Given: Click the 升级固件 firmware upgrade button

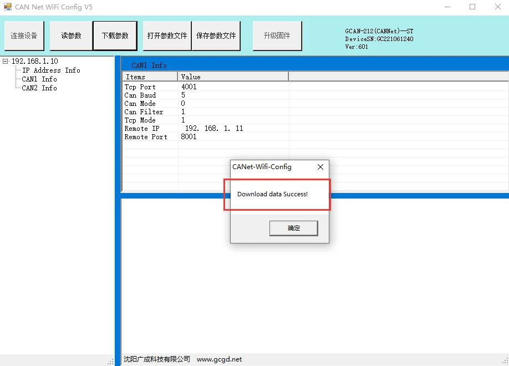Looking at the screenshot, I should click(277, 36).
